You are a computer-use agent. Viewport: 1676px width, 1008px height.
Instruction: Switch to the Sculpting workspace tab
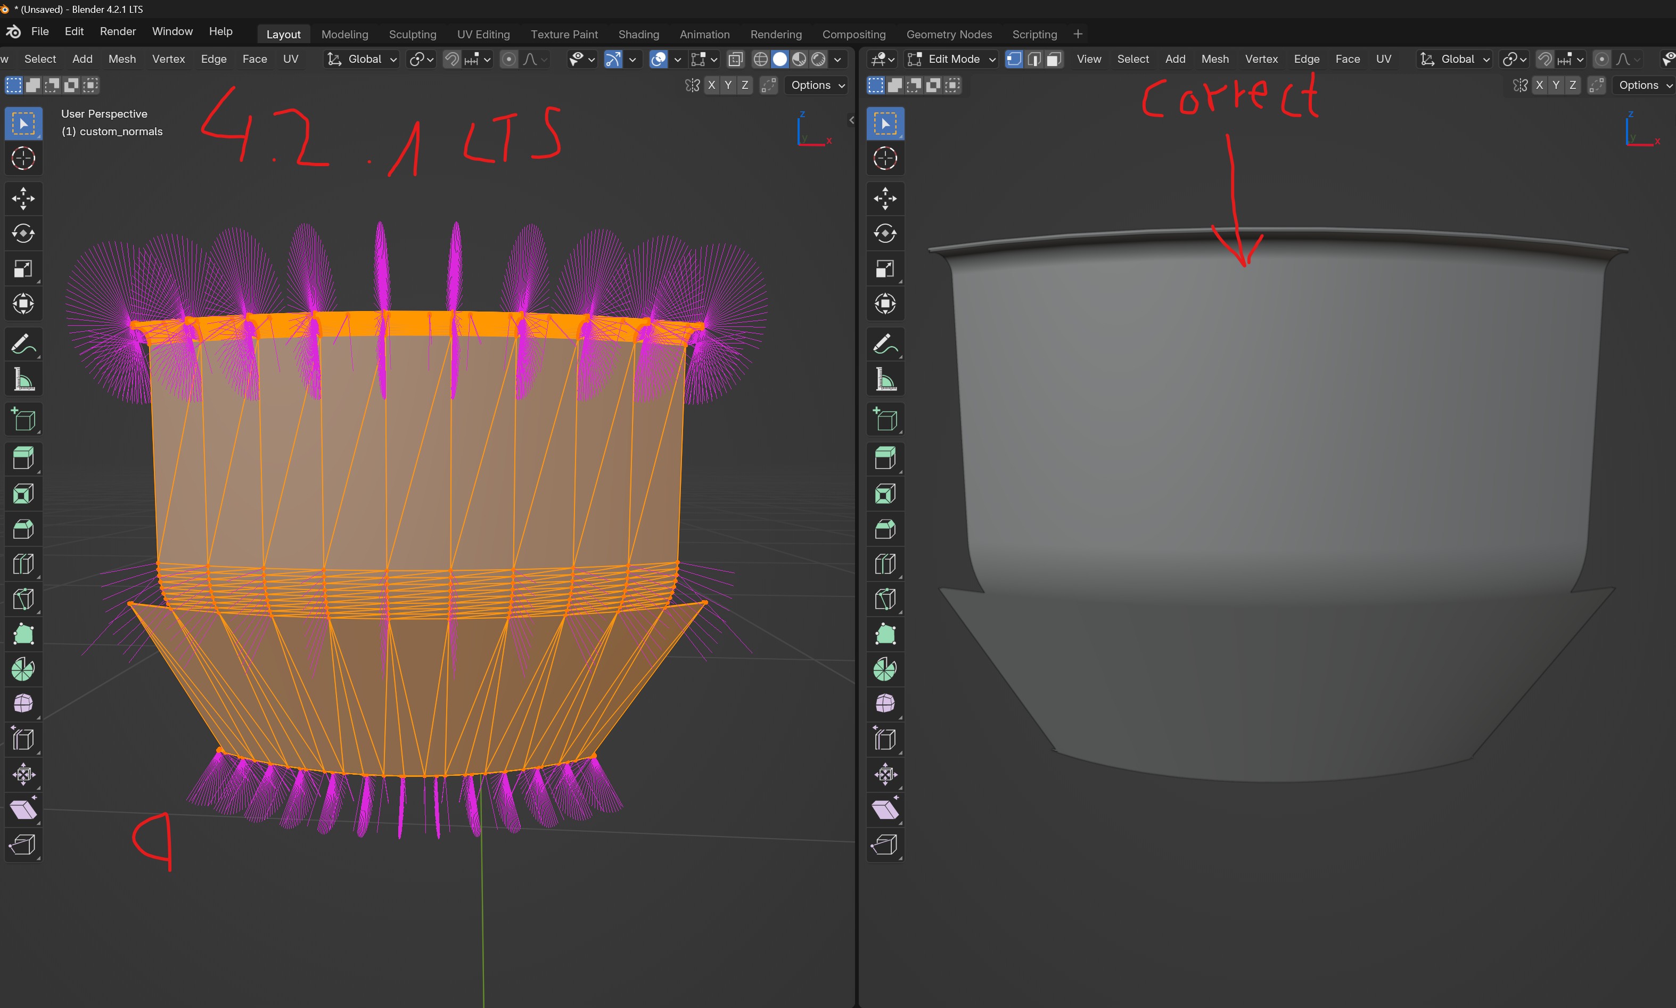pyautogui.click(x=412, y=34)
